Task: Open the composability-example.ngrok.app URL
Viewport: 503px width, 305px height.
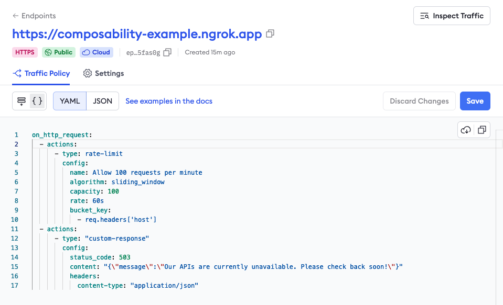Action: (x=137, y=35)
